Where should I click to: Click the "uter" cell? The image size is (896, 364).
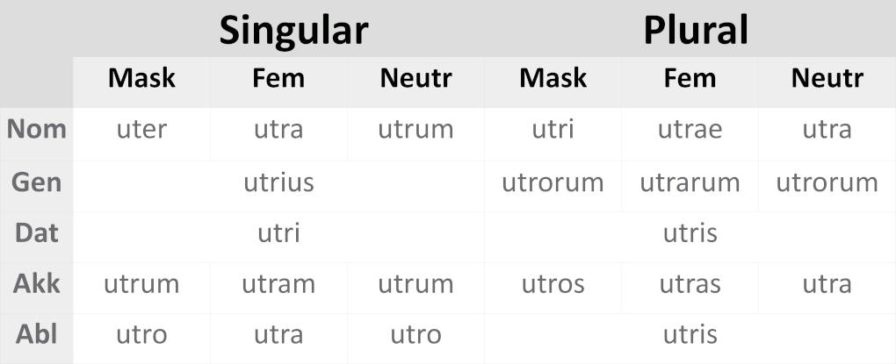click(x=141, y=131)
